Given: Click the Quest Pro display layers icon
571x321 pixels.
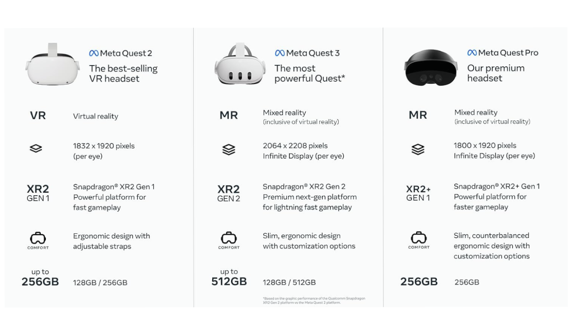Looking at the screenshot, I should [418, 150].
